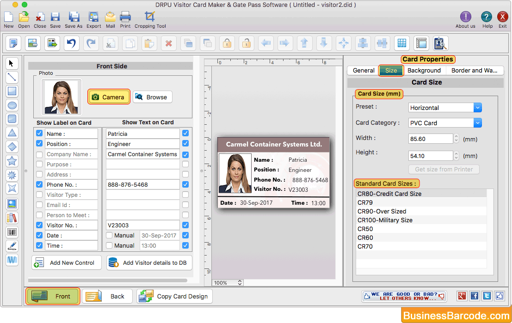The height and width of the screenshot is (323, 512).
Task: Click the red delete icon
Action: 169,43
